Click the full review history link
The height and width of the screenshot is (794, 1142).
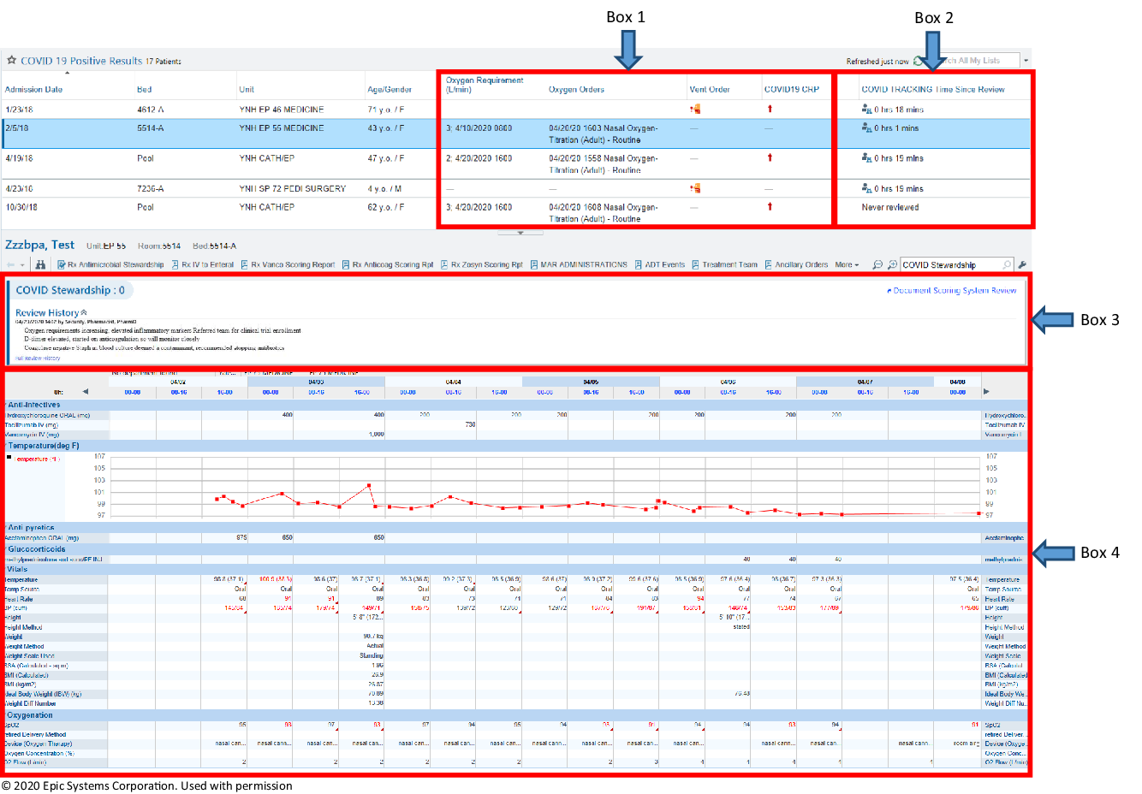(x=38, y=358)
